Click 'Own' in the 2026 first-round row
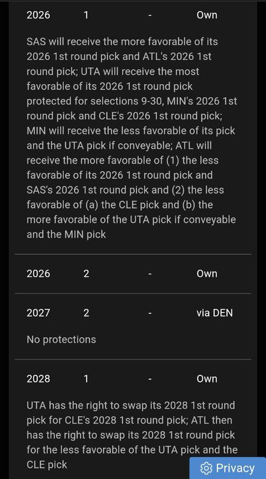 pyautogui.click(x=207, y=15)
